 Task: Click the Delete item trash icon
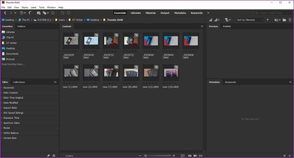(x=290, y=20)
